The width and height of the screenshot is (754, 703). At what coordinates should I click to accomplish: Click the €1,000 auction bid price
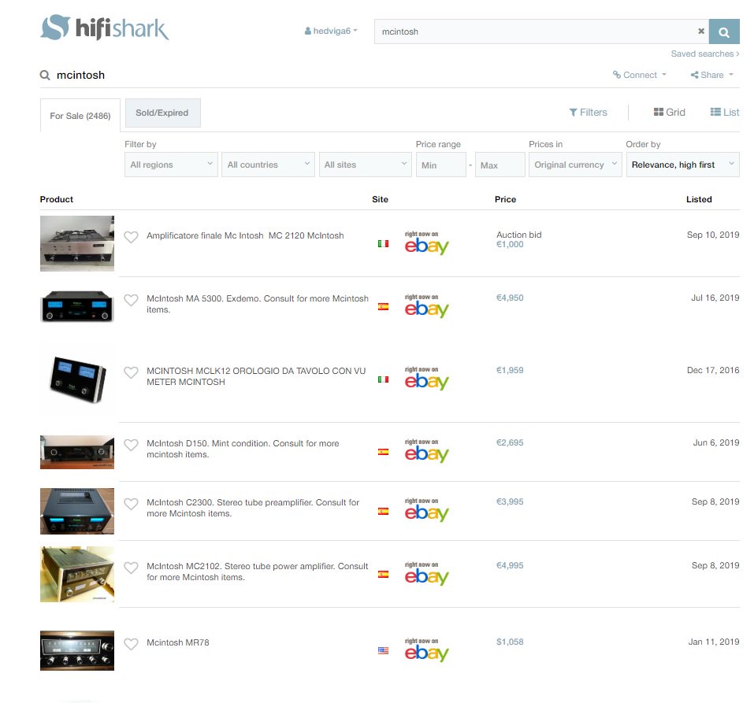510,245
